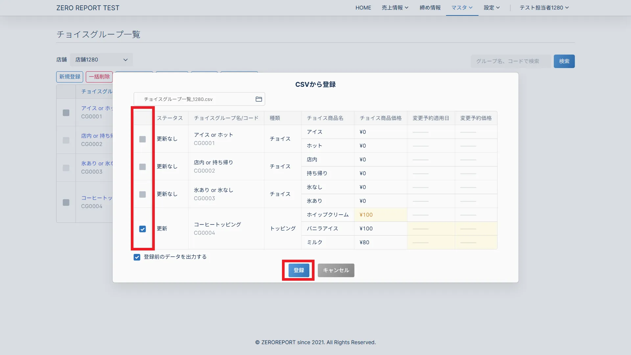Open the 売上情報 dropdown menu
The width and height of the screenshot is (631, 355).
(395, 8)
